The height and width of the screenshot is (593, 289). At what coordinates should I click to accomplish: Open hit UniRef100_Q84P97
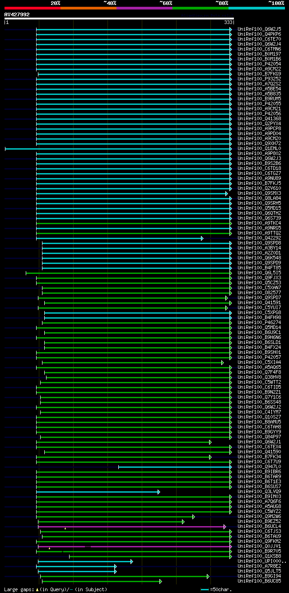tap(259, 437)
